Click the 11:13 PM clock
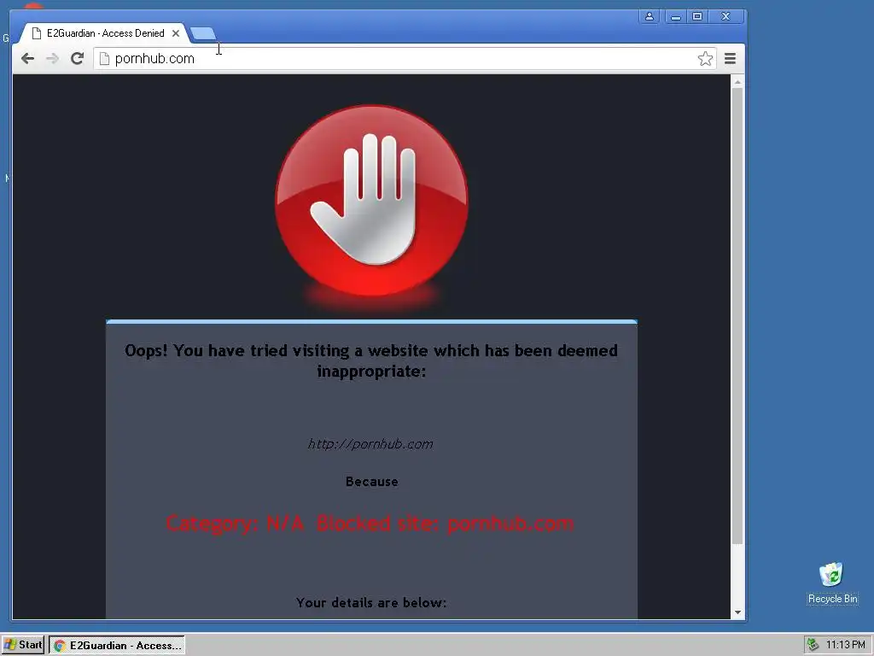 pyautogui.click(x=846, y=645)
